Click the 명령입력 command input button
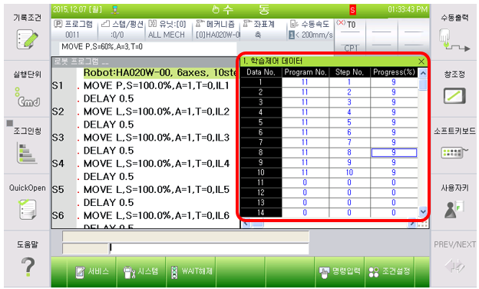479x289 pixels. pos(339,271)
